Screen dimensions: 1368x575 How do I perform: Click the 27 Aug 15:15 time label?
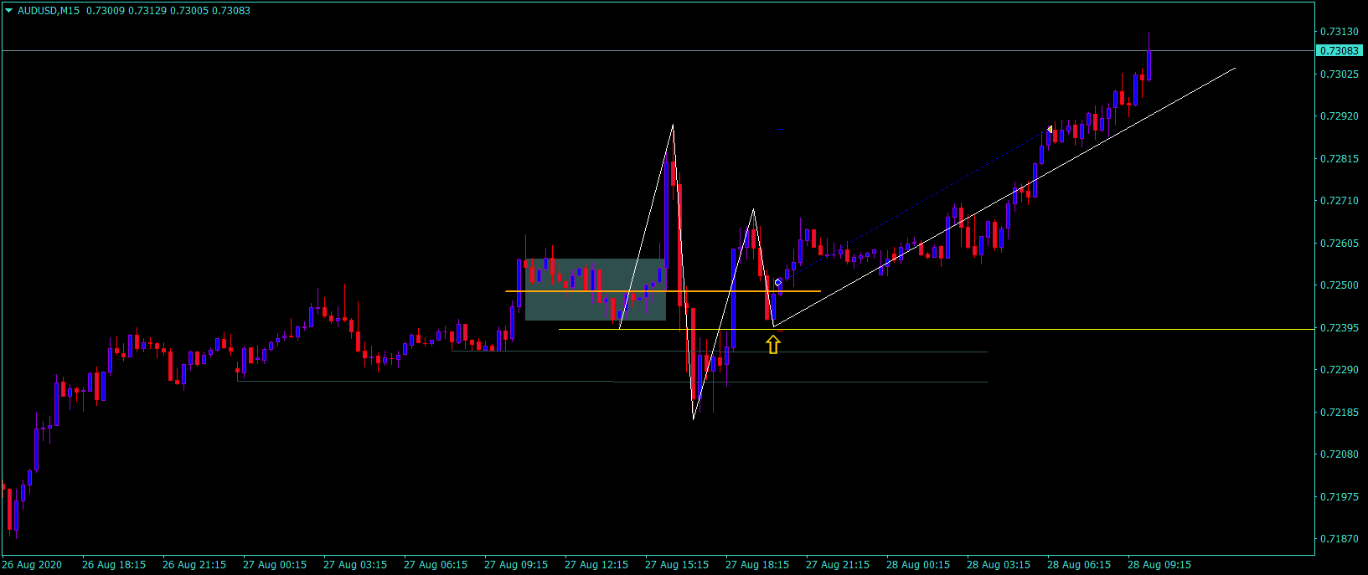pyautogui.click(x=677, y=565)
